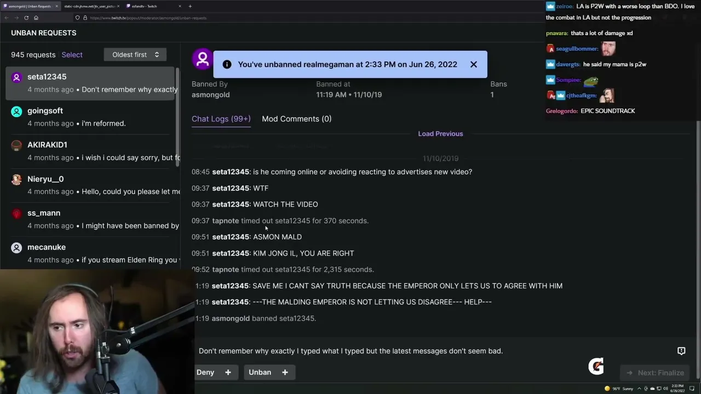
Task: Select the seta12345 unban request row
Action: [90, 83]
